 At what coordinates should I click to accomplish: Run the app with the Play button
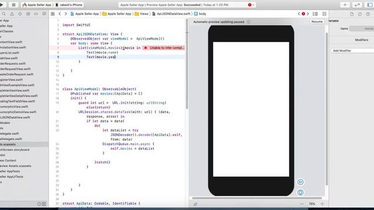(2, 5)
